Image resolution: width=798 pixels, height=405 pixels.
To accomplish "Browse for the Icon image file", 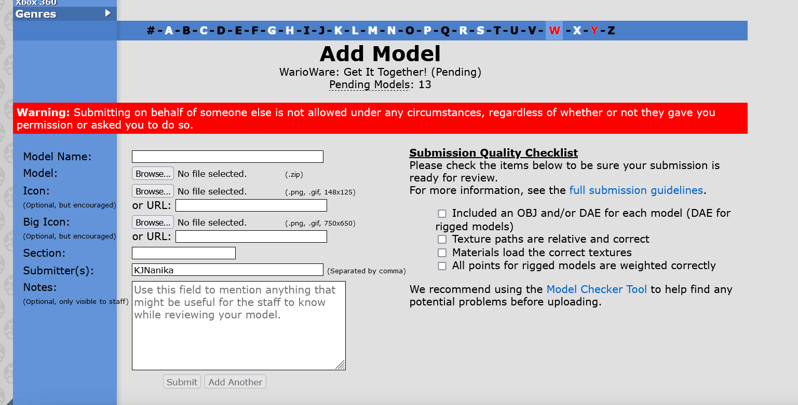I will 153,191.
